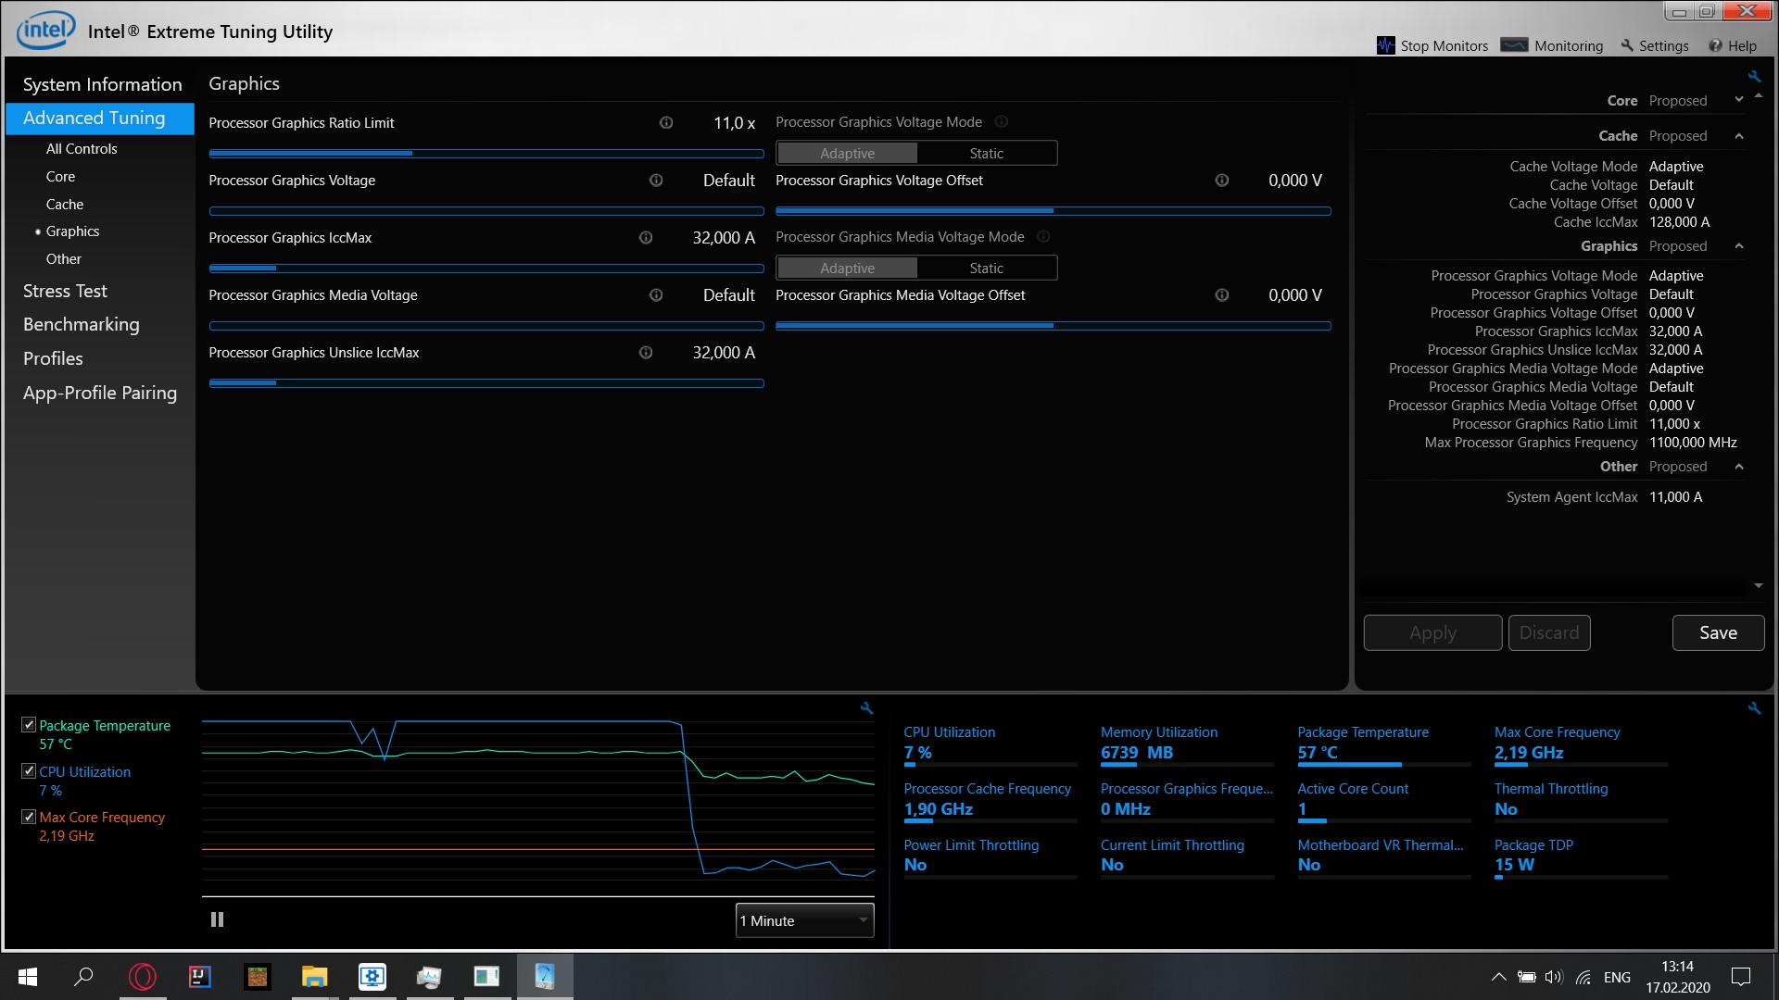Open the Stress Test section

coord(65,291)
